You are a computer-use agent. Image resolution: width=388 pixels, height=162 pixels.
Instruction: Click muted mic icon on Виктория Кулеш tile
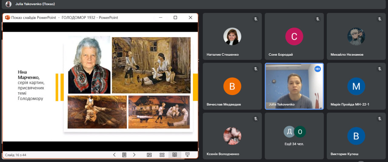coord(380,119)
